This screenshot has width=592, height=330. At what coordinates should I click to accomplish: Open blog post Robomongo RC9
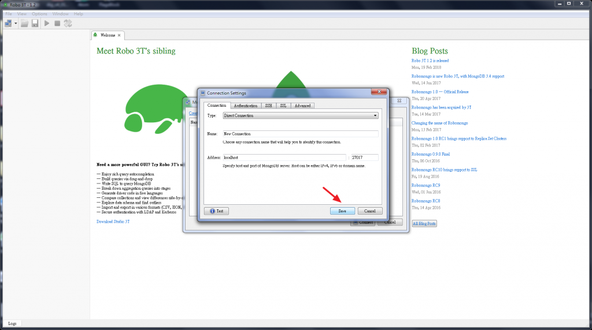point(425,185)
